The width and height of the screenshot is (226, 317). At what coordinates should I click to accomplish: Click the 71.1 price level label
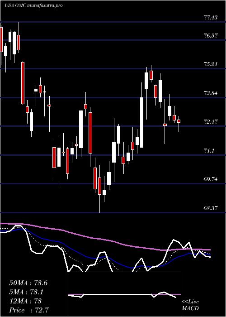tap(209, 151)
